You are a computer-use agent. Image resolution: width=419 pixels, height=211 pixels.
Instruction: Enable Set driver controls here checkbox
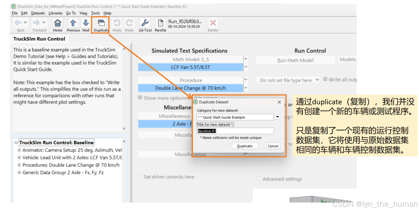tap(140, 176)
